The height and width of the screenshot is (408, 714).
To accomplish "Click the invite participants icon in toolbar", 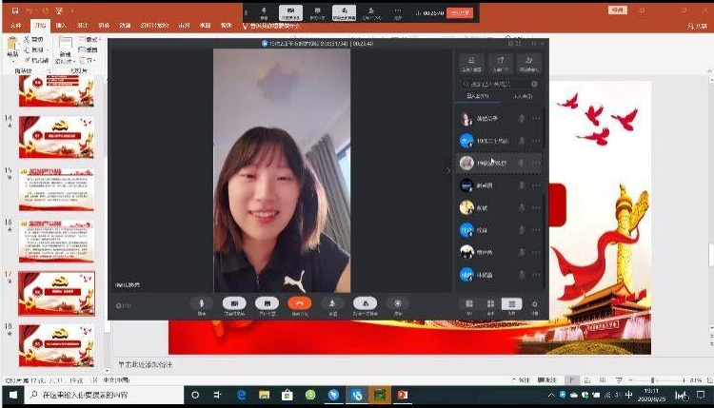I will pyautogui.click(x=332, y=304).
